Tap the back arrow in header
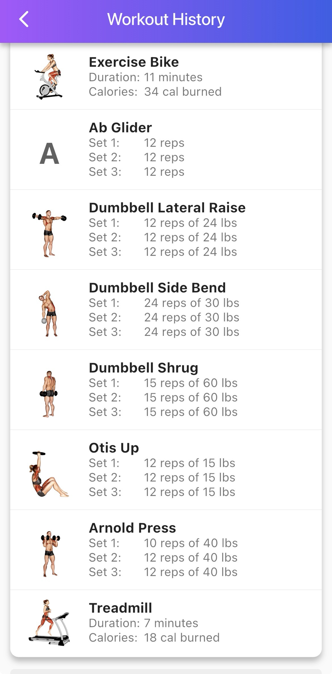This screenshot has width=332, height=674. pos(24,19)
